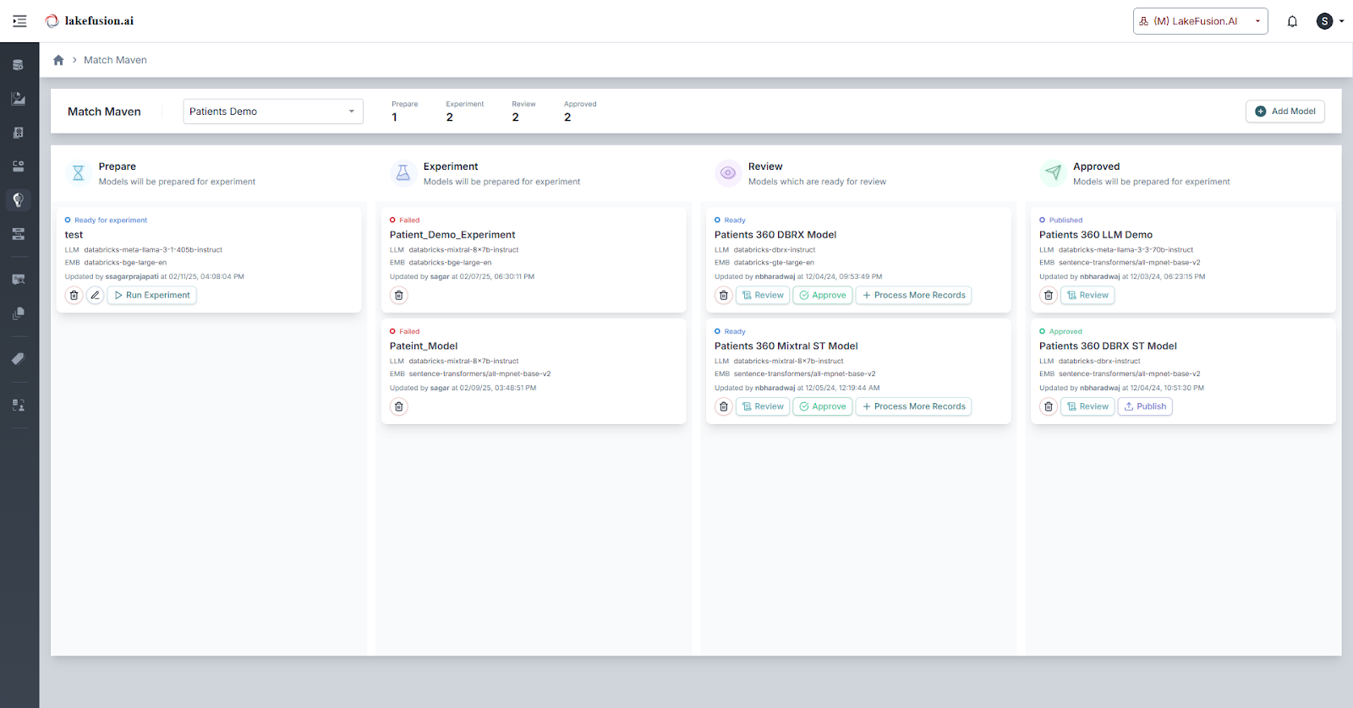Screen dimensions: 1353x708
Task: Open the Patients 360 DBRX ST Model title
Action: point(1108,346)
